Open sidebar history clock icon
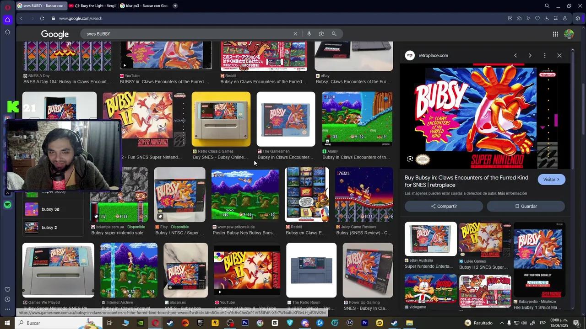586x329 pixels. [x=7, y=299]
